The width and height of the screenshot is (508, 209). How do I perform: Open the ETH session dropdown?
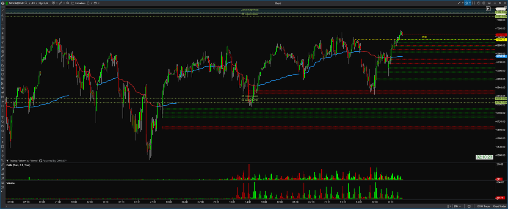[457, 206]
